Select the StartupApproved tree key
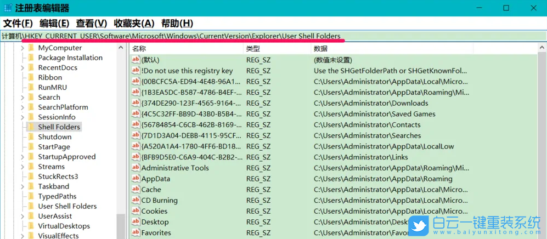The height and width of the screenshot is (239, 547). click(x=66, y=157)
